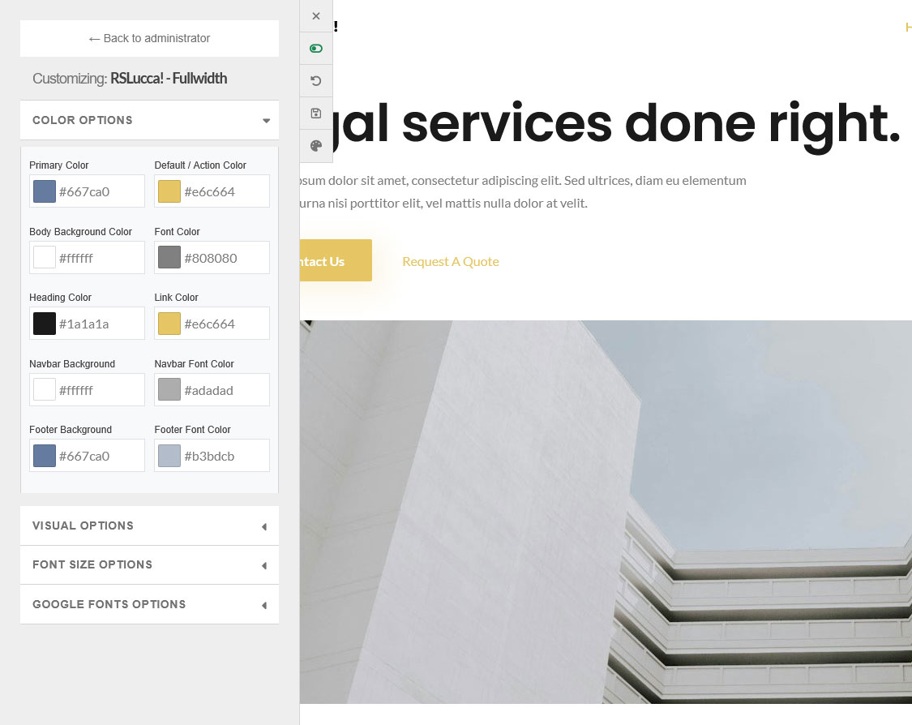This screenshot has width=912, height=725.
Task: Open the Default / Action Color swatch
Action: pos(169,192)
